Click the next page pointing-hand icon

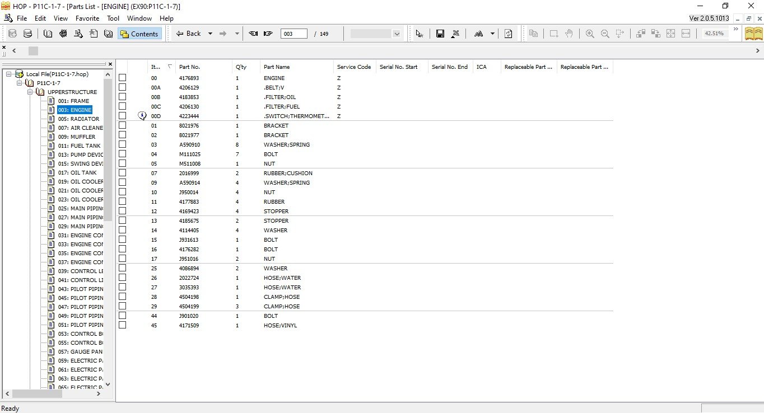268,34
